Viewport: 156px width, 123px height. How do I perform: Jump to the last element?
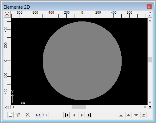89,115
